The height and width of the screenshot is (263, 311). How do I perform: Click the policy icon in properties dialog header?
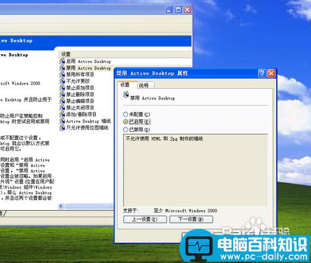click(x=126, y=95)
